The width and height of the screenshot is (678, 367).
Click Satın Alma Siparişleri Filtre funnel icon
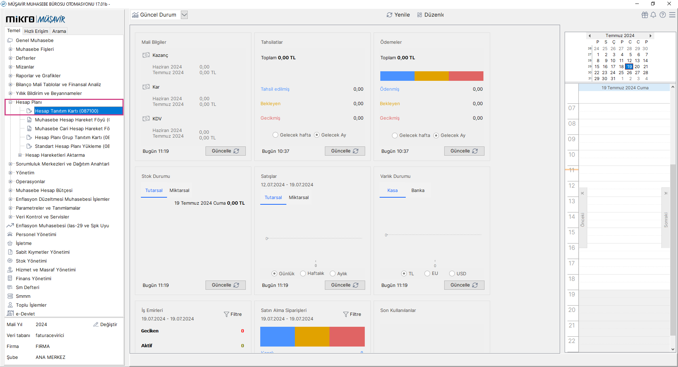coord(346,314)
